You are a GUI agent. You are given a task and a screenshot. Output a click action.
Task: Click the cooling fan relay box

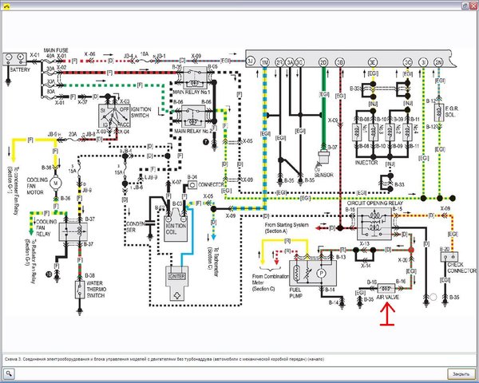[73, 231]
